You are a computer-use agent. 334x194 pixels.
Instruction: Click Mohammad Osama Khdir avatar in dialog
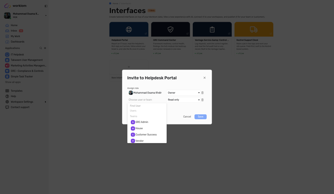click(131, 93)
